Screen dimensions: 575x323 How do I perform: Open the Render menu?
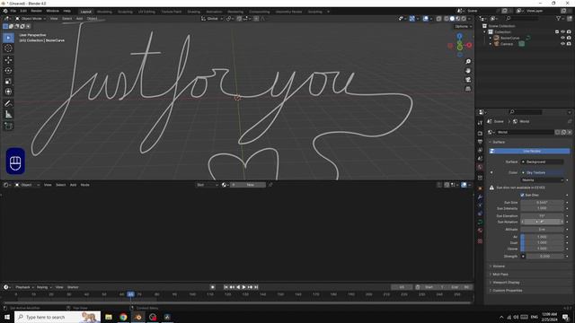tap(36, 11)
